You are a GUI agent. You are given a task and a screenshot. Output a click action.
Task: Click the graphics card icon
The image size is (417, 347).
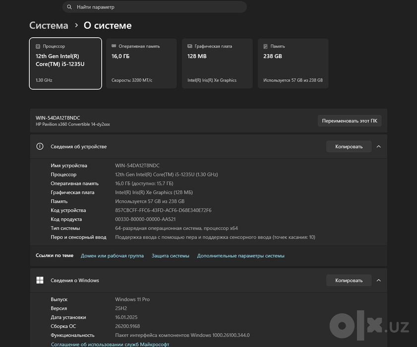point(189,46)
